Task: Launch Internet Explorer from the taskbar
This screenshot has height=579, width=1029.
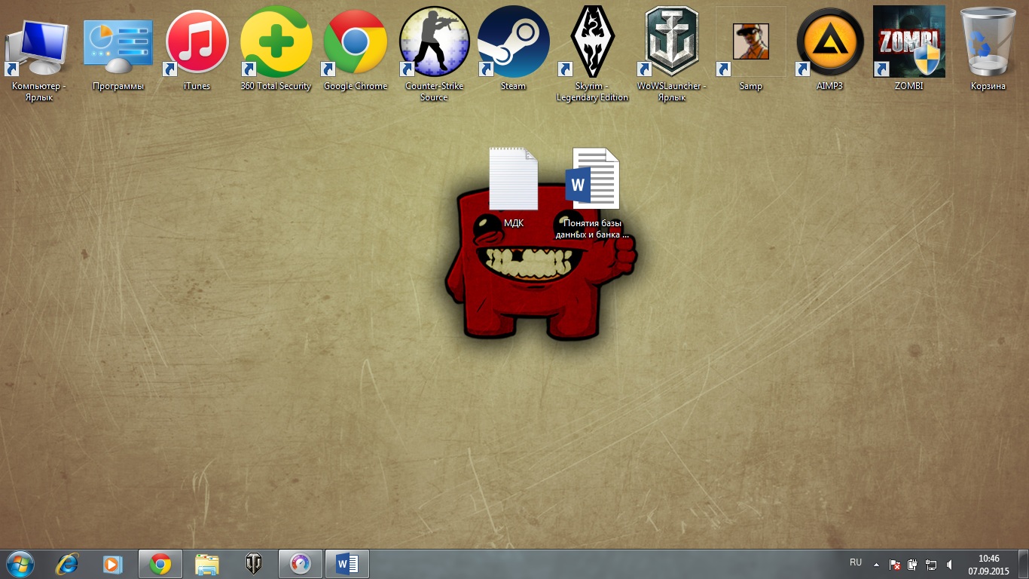Action: tap(68, 563)
